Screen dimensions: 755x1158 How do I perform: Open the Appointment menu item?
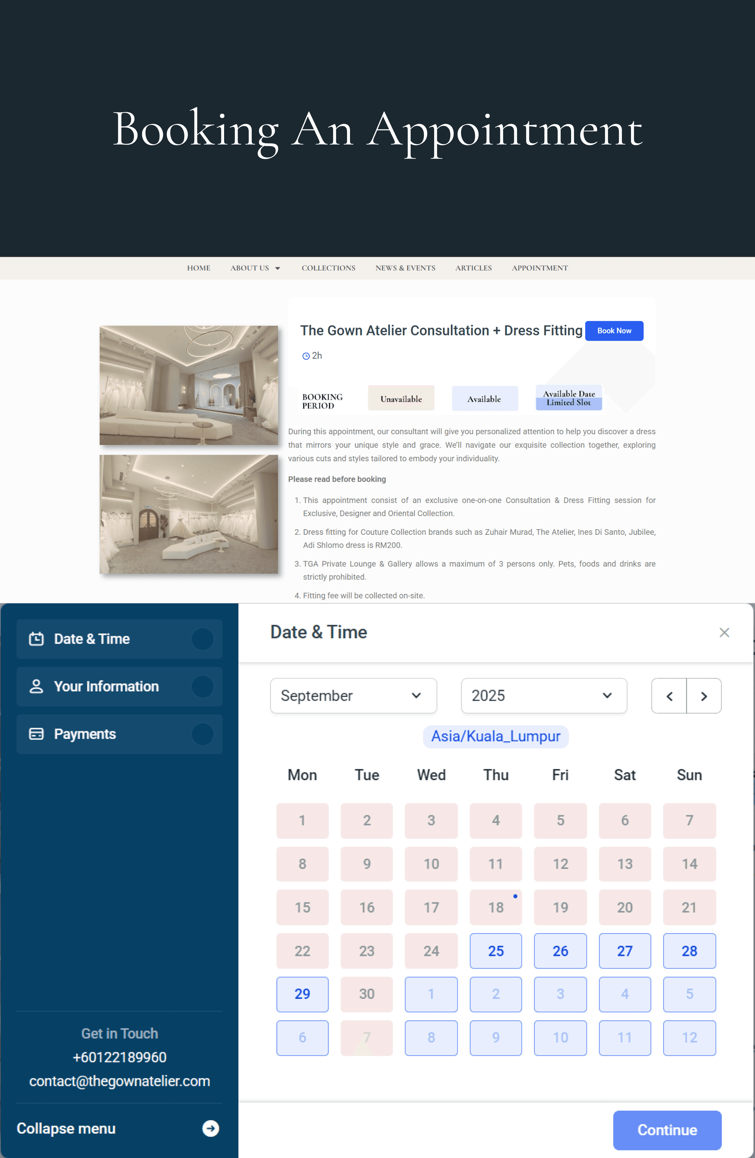point(540,268)
